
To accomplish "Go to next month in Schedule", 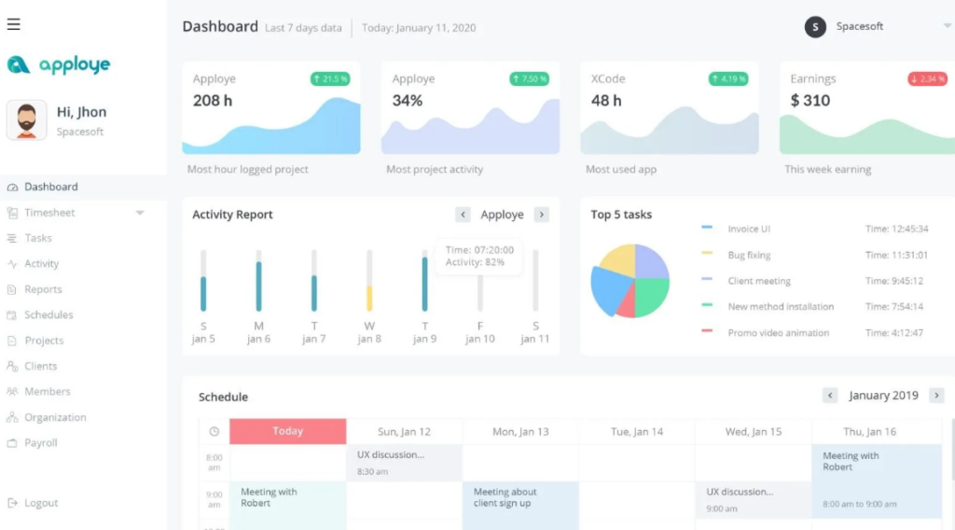I will pyautogui.click(x=936, y=396).
